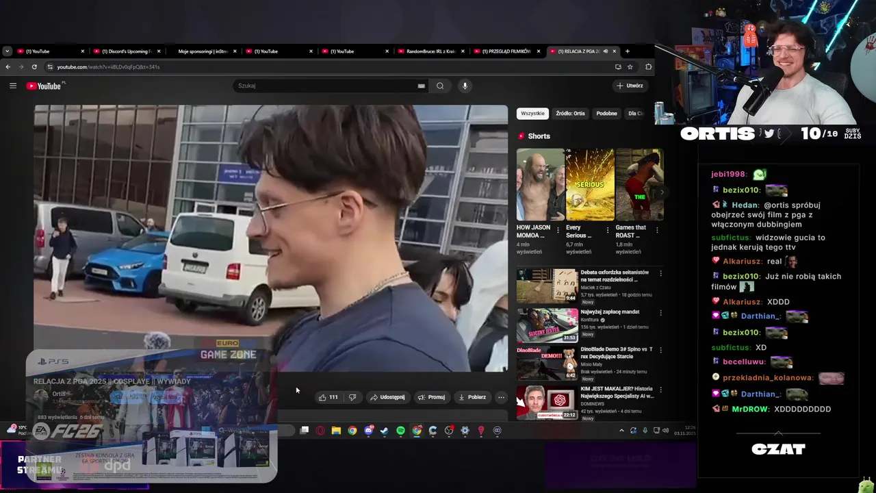Launch Opera from the taskbar
876x493 pixels.
[320, 430]
